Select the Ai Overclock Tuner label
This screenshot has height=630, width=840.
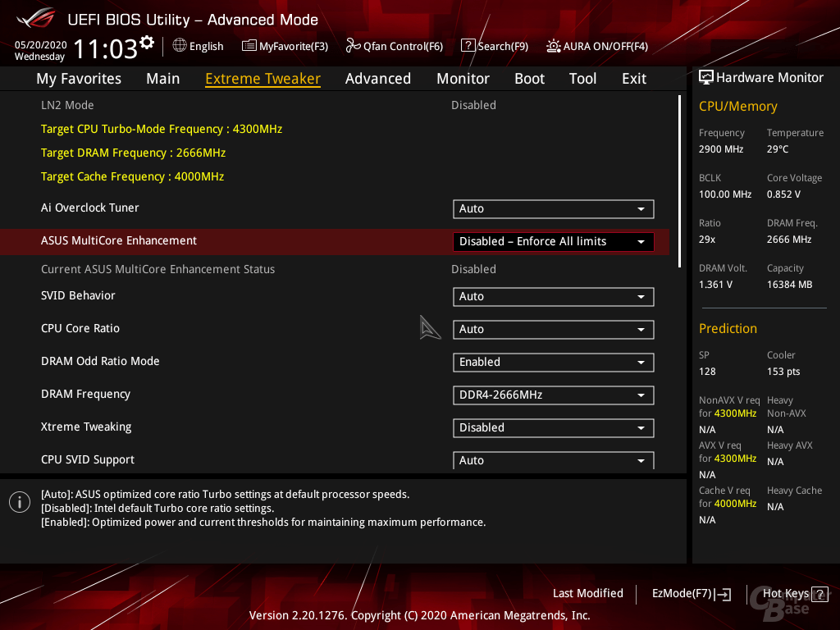(x=90, y=208)
